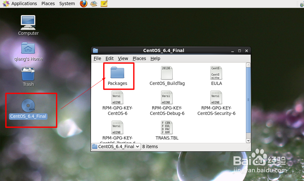The image size is (304, 181).
Task: Click the RPM-GPG-KEY-CentOS-6 file name
Action: point(117,110)
